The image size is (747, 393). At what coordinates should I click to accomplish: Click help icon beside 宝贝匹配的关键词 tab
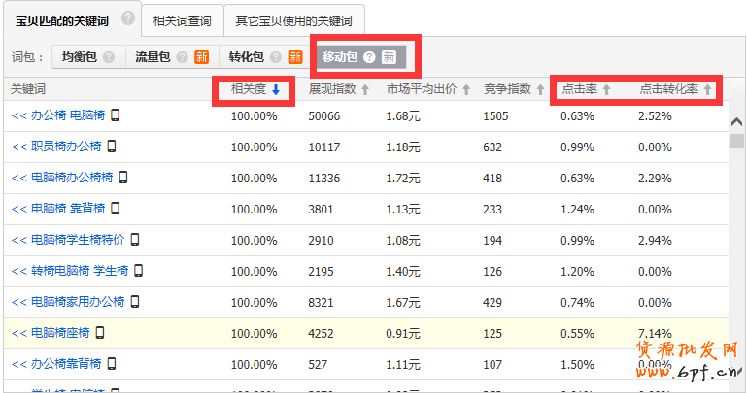[x=128, y=18]
